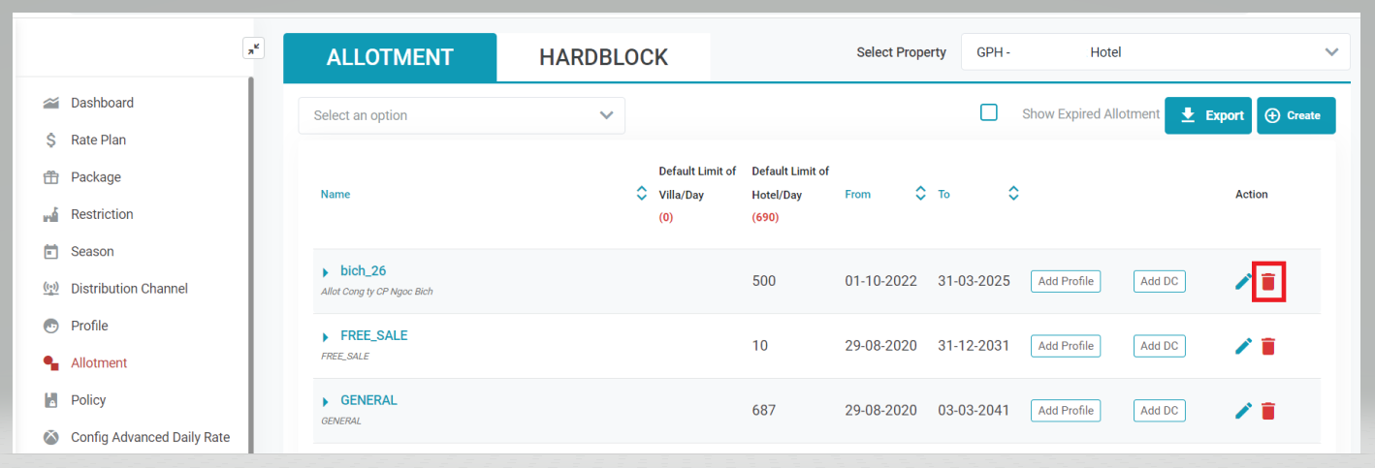The width and height of the screenshot is (1375, 468).
Task: Sort the table by Name column
Action: [x=641, y=194]
